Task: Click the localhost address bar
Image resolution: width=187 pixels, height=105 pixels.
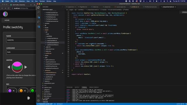Action: 23,8
